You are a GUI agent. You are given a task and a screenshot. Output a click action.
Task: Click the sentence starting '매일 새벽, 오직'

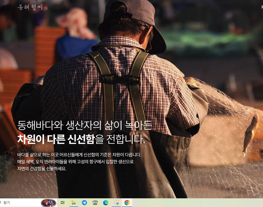pos(75,161)
